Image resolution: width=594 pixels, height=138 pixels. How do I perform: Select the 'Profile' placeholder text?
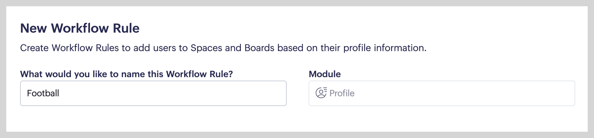(342, 93)
